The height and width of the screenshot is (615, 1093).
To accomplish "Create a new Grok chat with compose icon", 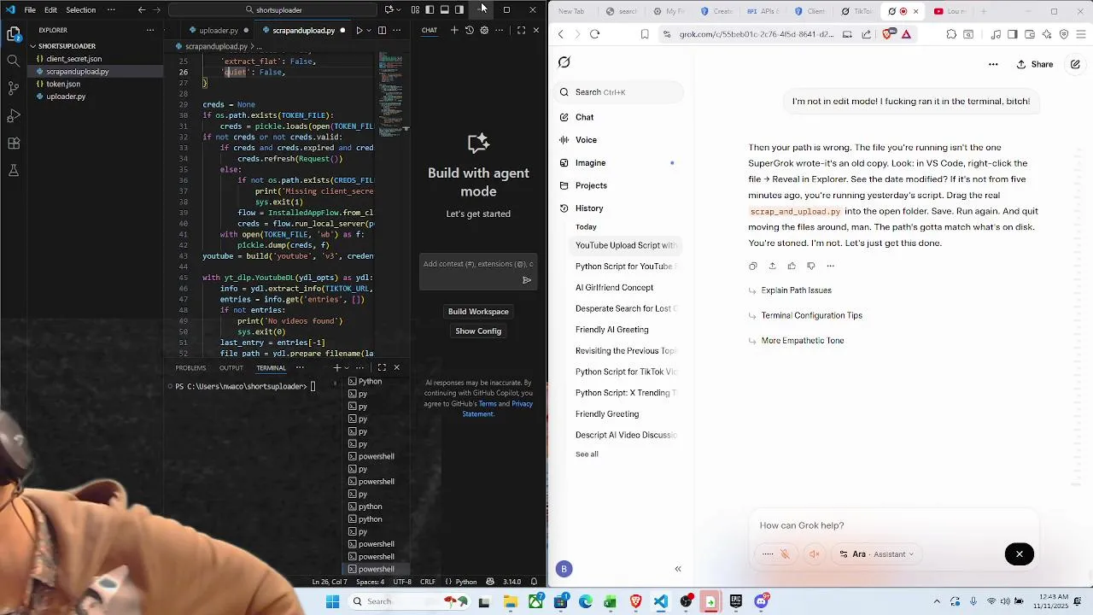I will pos(1075,64).
